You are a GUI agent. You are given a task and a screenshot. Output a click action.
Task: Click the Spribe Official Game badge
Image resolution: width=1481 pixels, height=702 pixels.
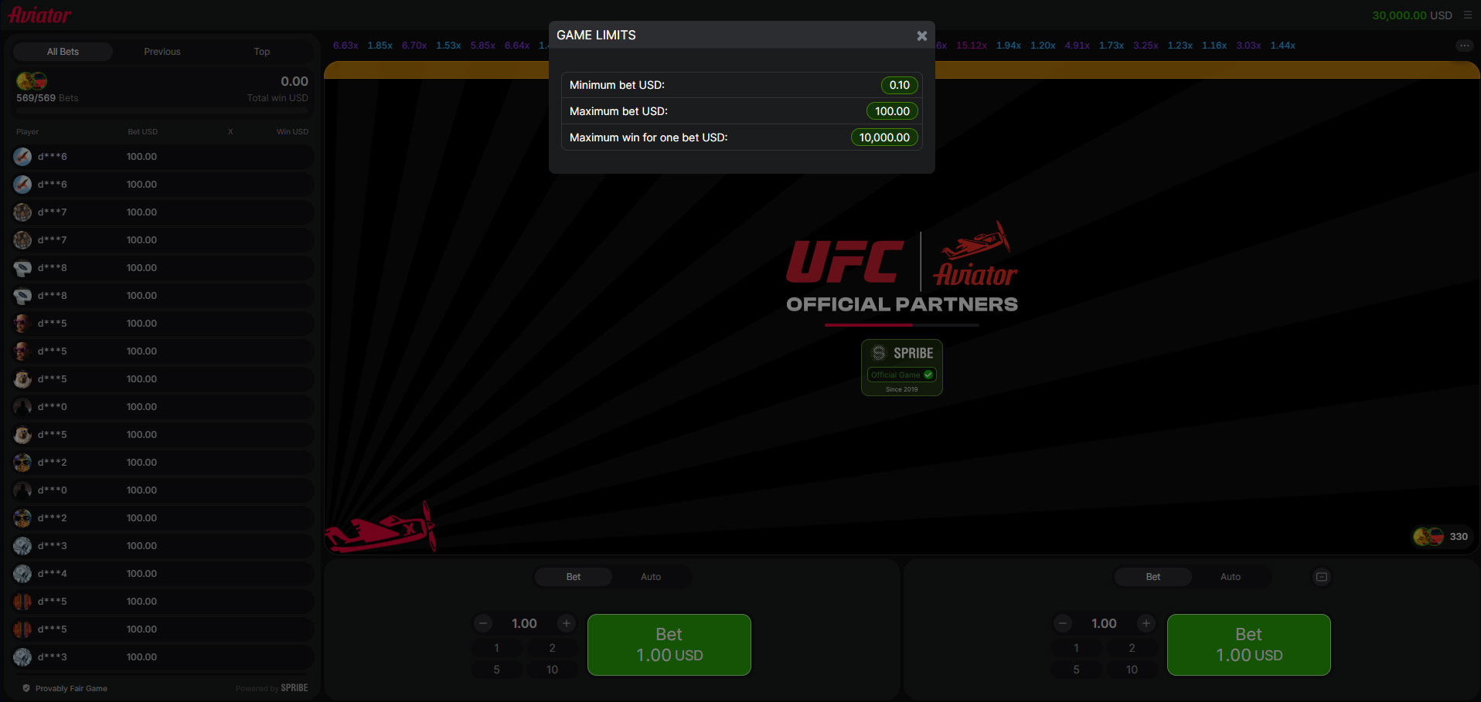click(x=901, y=368)
